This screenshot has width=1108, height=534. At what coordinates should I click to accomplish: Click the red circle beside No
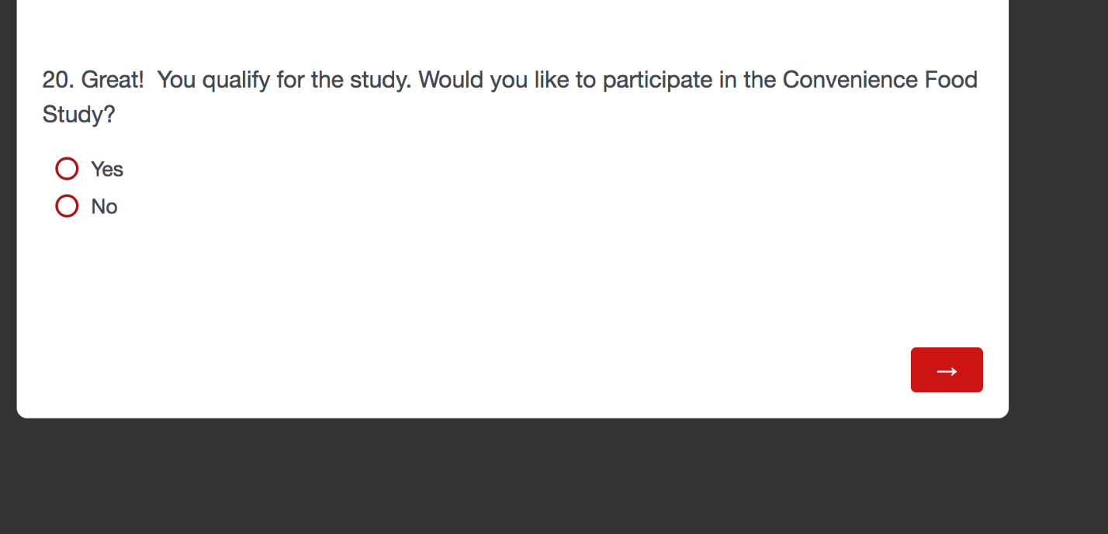(68, 206)
